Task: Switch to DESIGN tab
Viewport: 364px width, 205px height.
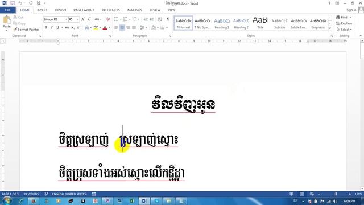Action: 60,10
